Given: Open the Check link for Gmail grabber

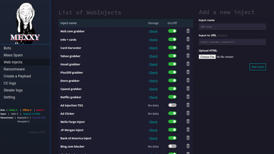Looking at the screenshot, I should point(153,64).
